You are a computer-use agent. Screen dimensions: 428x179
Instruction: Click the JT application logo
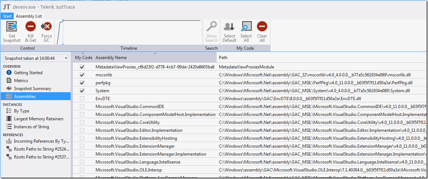tap(6, 6)
